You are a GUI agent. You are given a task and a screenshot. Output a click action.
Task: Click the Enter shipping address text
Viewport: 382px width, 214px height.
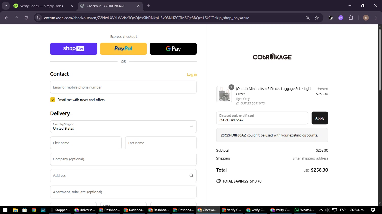click(x=310, y=158)
